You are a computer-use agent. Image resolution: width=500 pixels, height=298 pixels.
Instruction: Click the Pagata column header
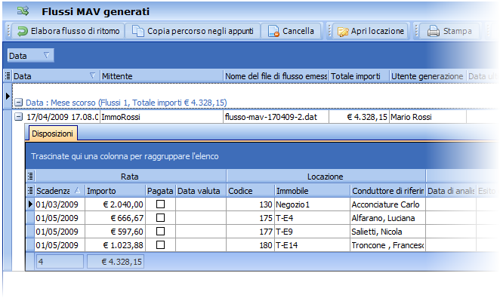coord(160,190)
